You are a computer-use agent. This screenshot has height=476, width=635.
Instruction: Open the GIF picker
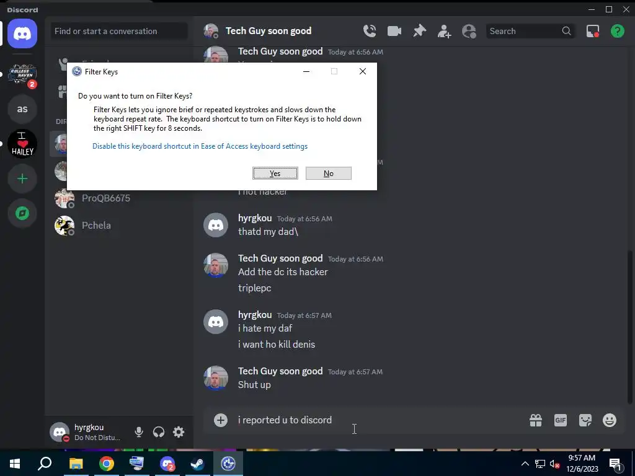pos(561,420)
